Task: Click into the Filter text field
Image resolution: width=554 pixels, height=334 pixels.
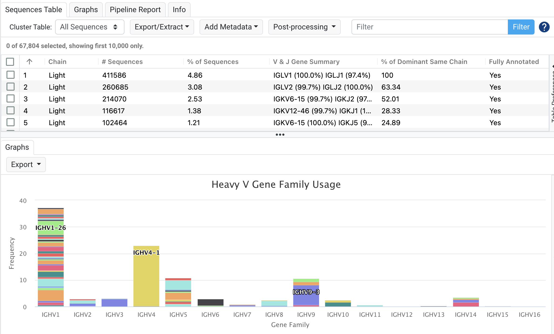Action: (x=429, y=27)
